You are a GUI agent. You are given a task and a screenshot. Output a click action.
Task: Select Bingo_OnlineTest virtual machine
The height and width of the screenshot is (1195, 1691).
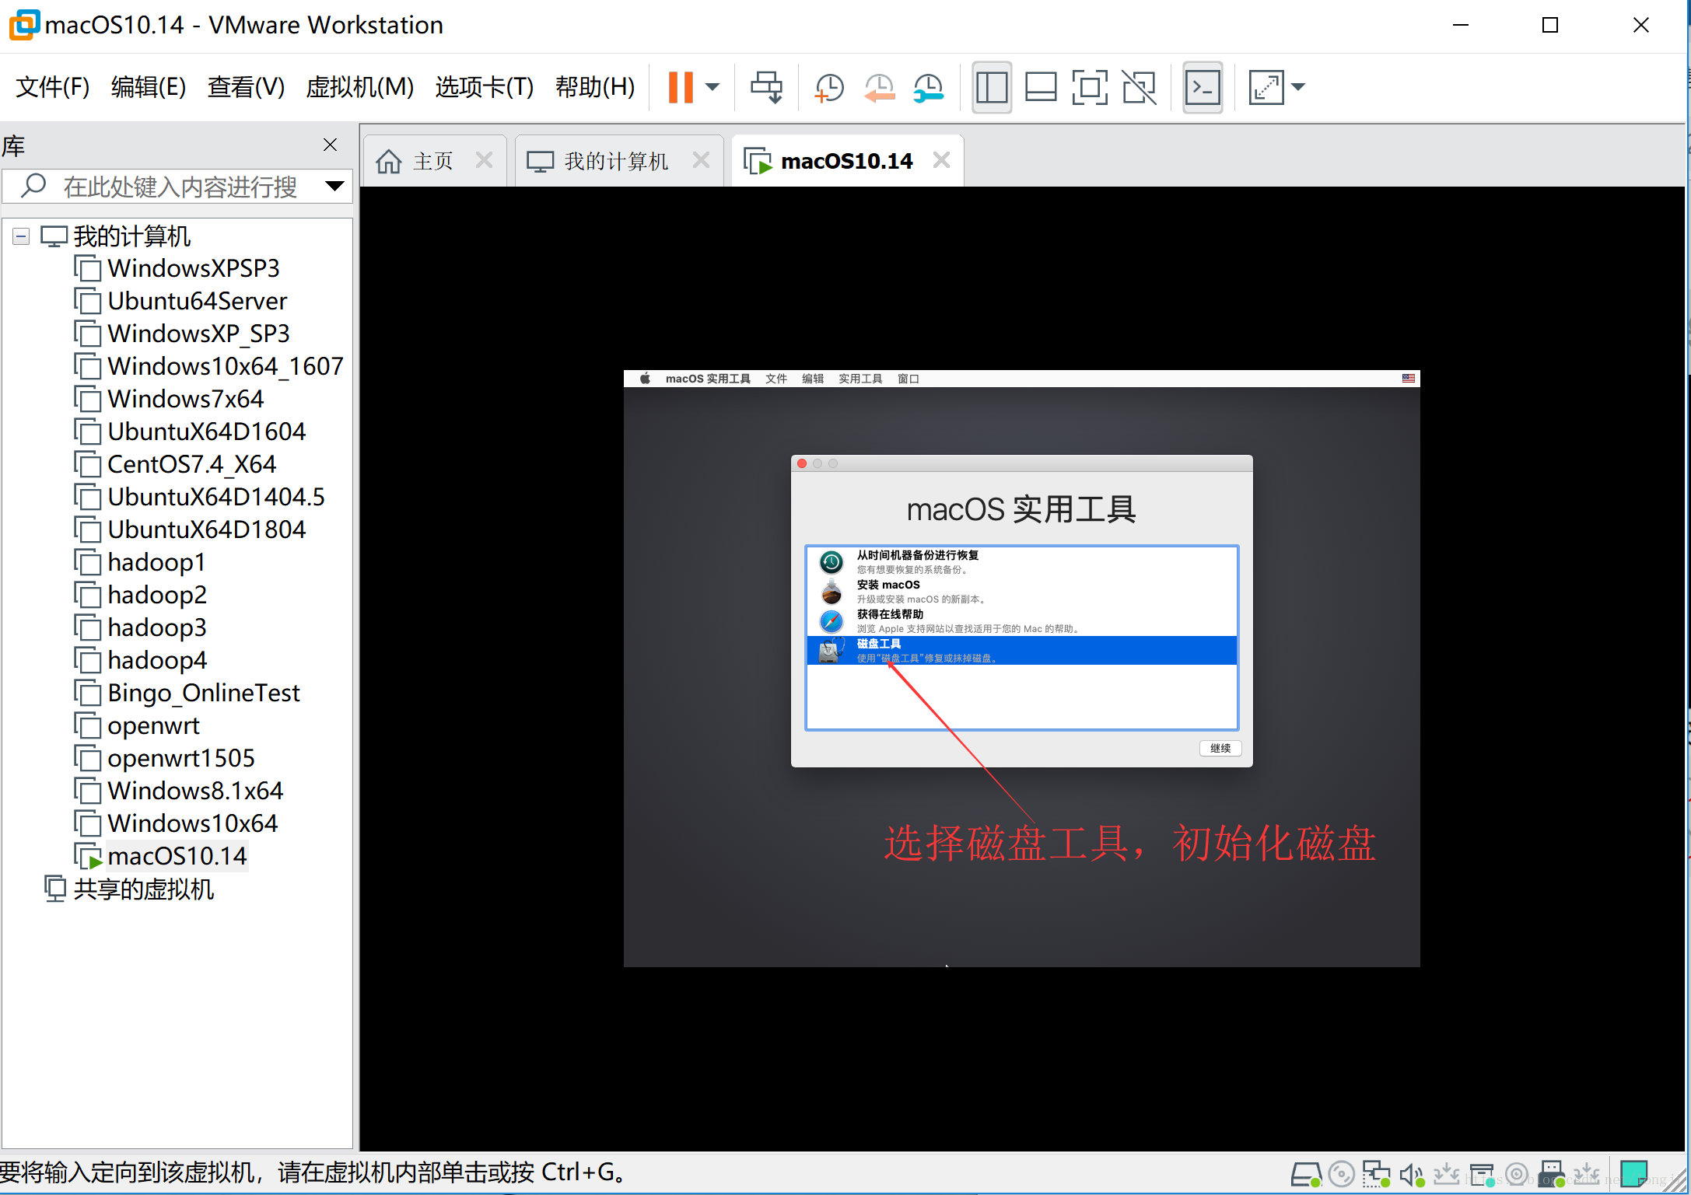point(203,693)
